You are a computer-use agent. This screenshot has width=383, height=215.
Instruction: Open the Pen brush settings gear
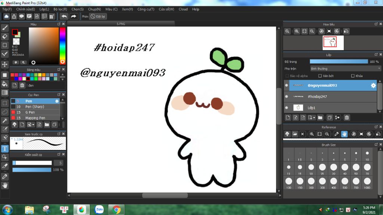57,101
